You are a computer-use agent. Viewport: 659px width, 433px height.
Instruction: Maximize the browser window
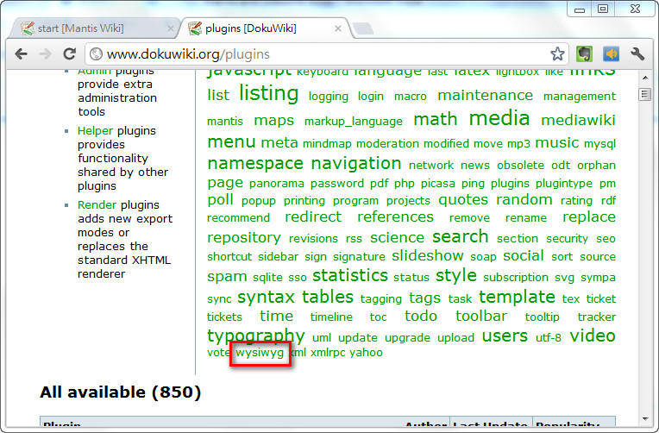point(603,9)
